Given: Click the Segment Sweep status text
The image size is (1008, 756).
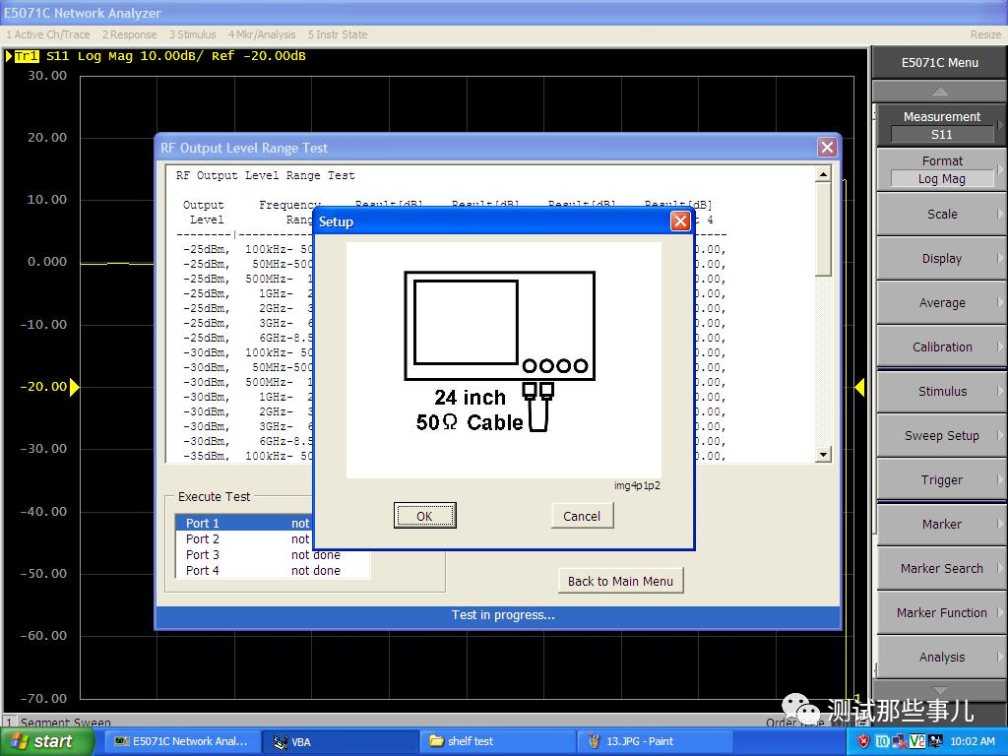Looking at the screenshot, I should 66,722.
